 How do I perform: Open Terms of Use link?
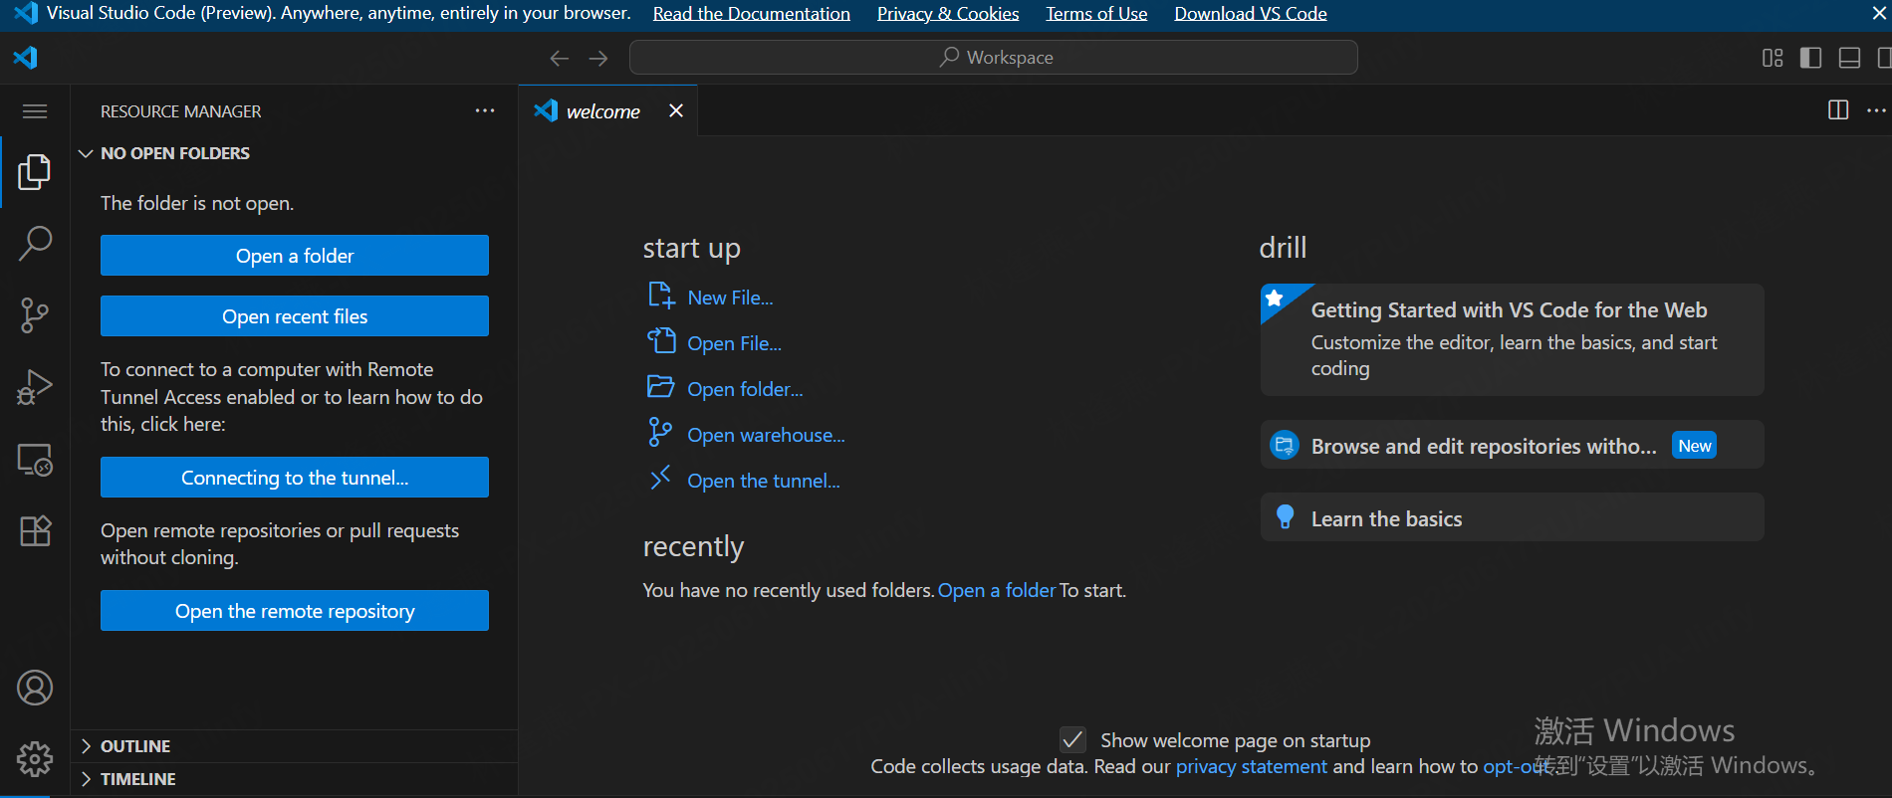pyautogui.click(x=1096, y=14)
